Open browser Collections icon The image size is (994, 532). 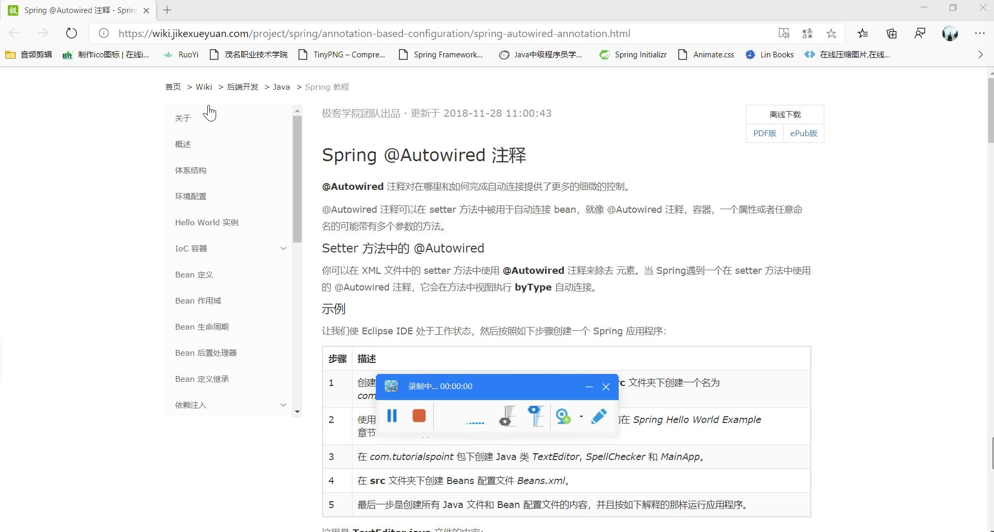(x=892, y=33)
